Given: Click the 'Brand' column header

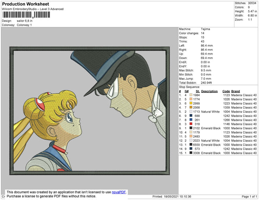Looking at the screenshot, I should pos(236,91).
